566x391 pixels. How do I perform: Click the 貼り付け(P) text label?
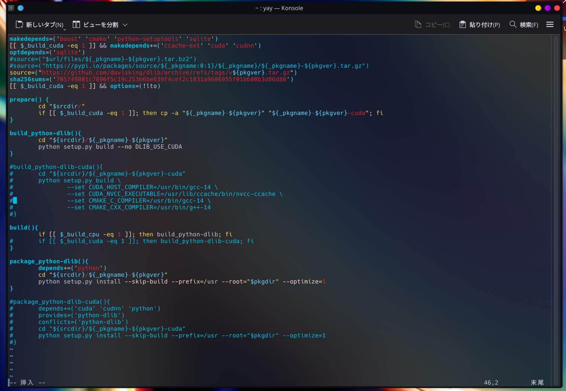pos(484,25)
